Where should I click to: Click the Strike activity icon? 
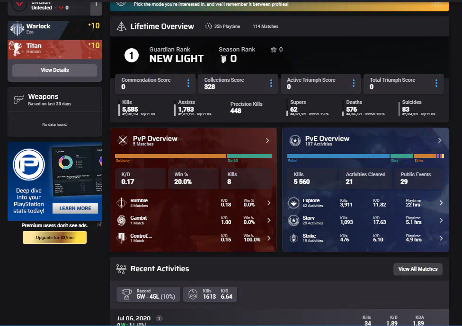(294, 238)
